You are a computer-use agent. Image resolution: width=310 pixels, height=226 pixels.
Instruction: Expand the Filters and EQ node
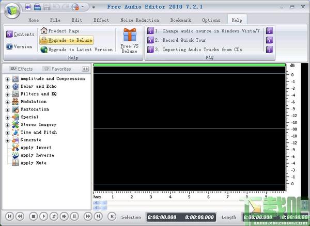[7, 94]
